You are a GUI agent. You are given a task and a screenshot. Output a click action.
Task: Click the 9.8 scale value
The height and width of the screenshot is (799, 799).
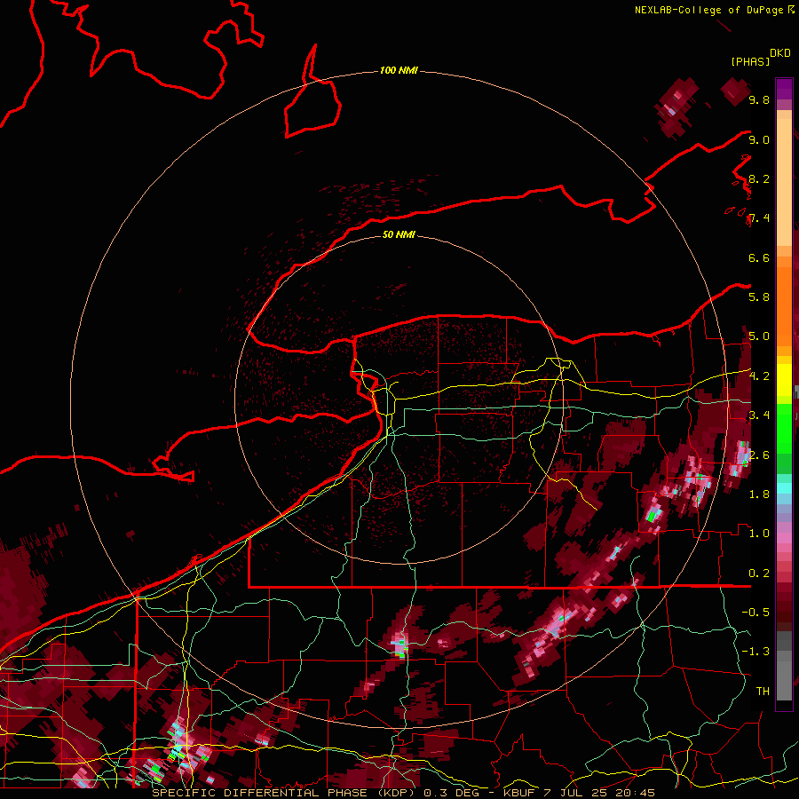click(x=759, y=100)
